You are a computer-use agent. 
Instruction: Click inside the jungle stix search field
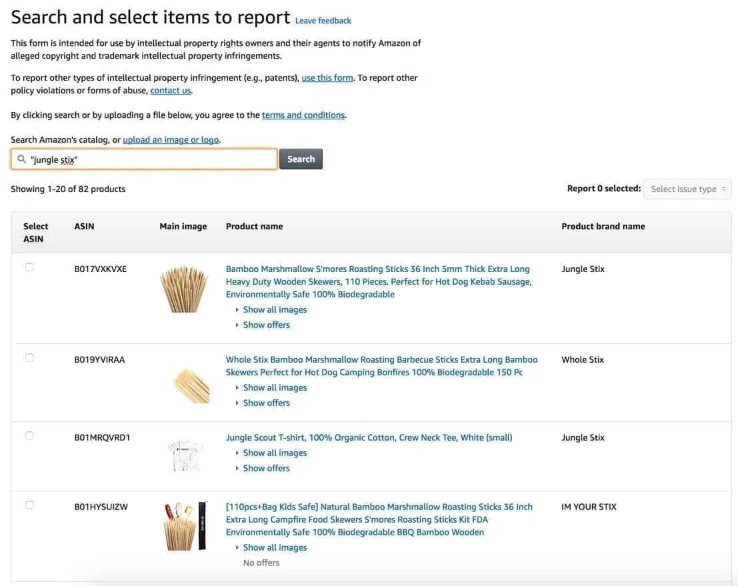pos(133,159)
